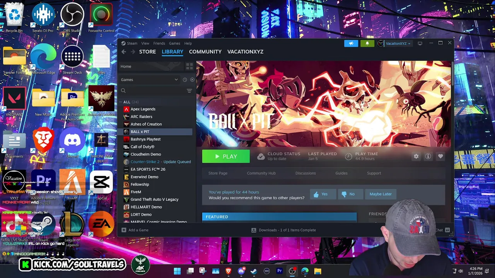Viewport: 495px width, 278px height.
Task: Open the Community Hub link
Action: (x=261, y=173)
